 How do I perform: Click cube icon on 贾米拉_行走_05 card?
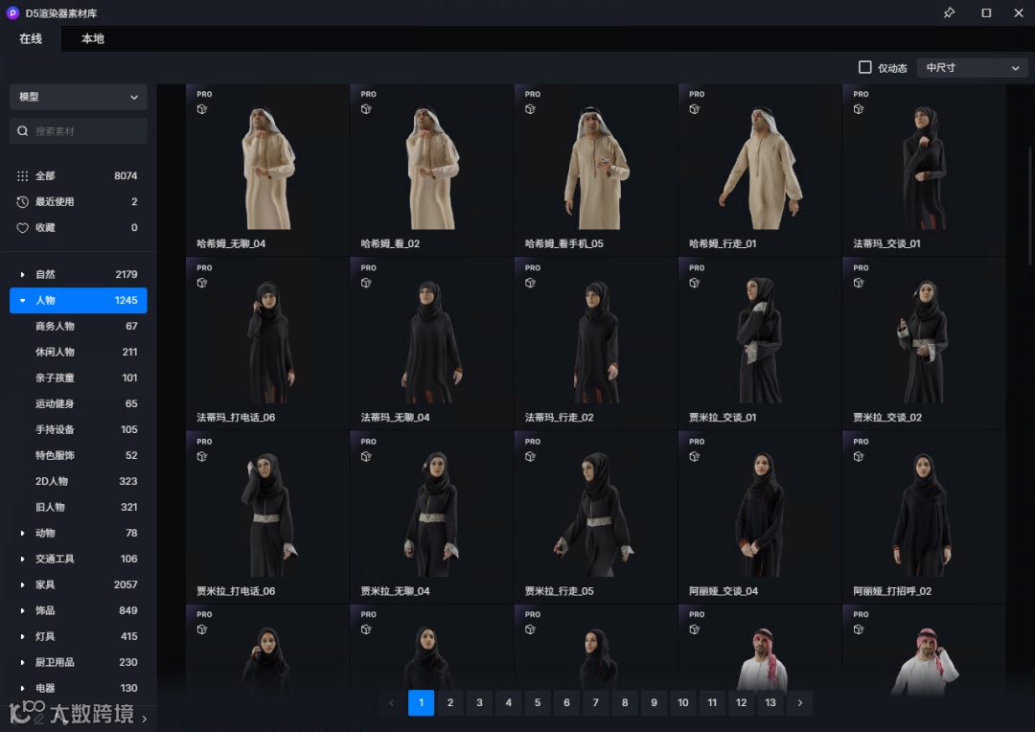[x=530, y=456]
